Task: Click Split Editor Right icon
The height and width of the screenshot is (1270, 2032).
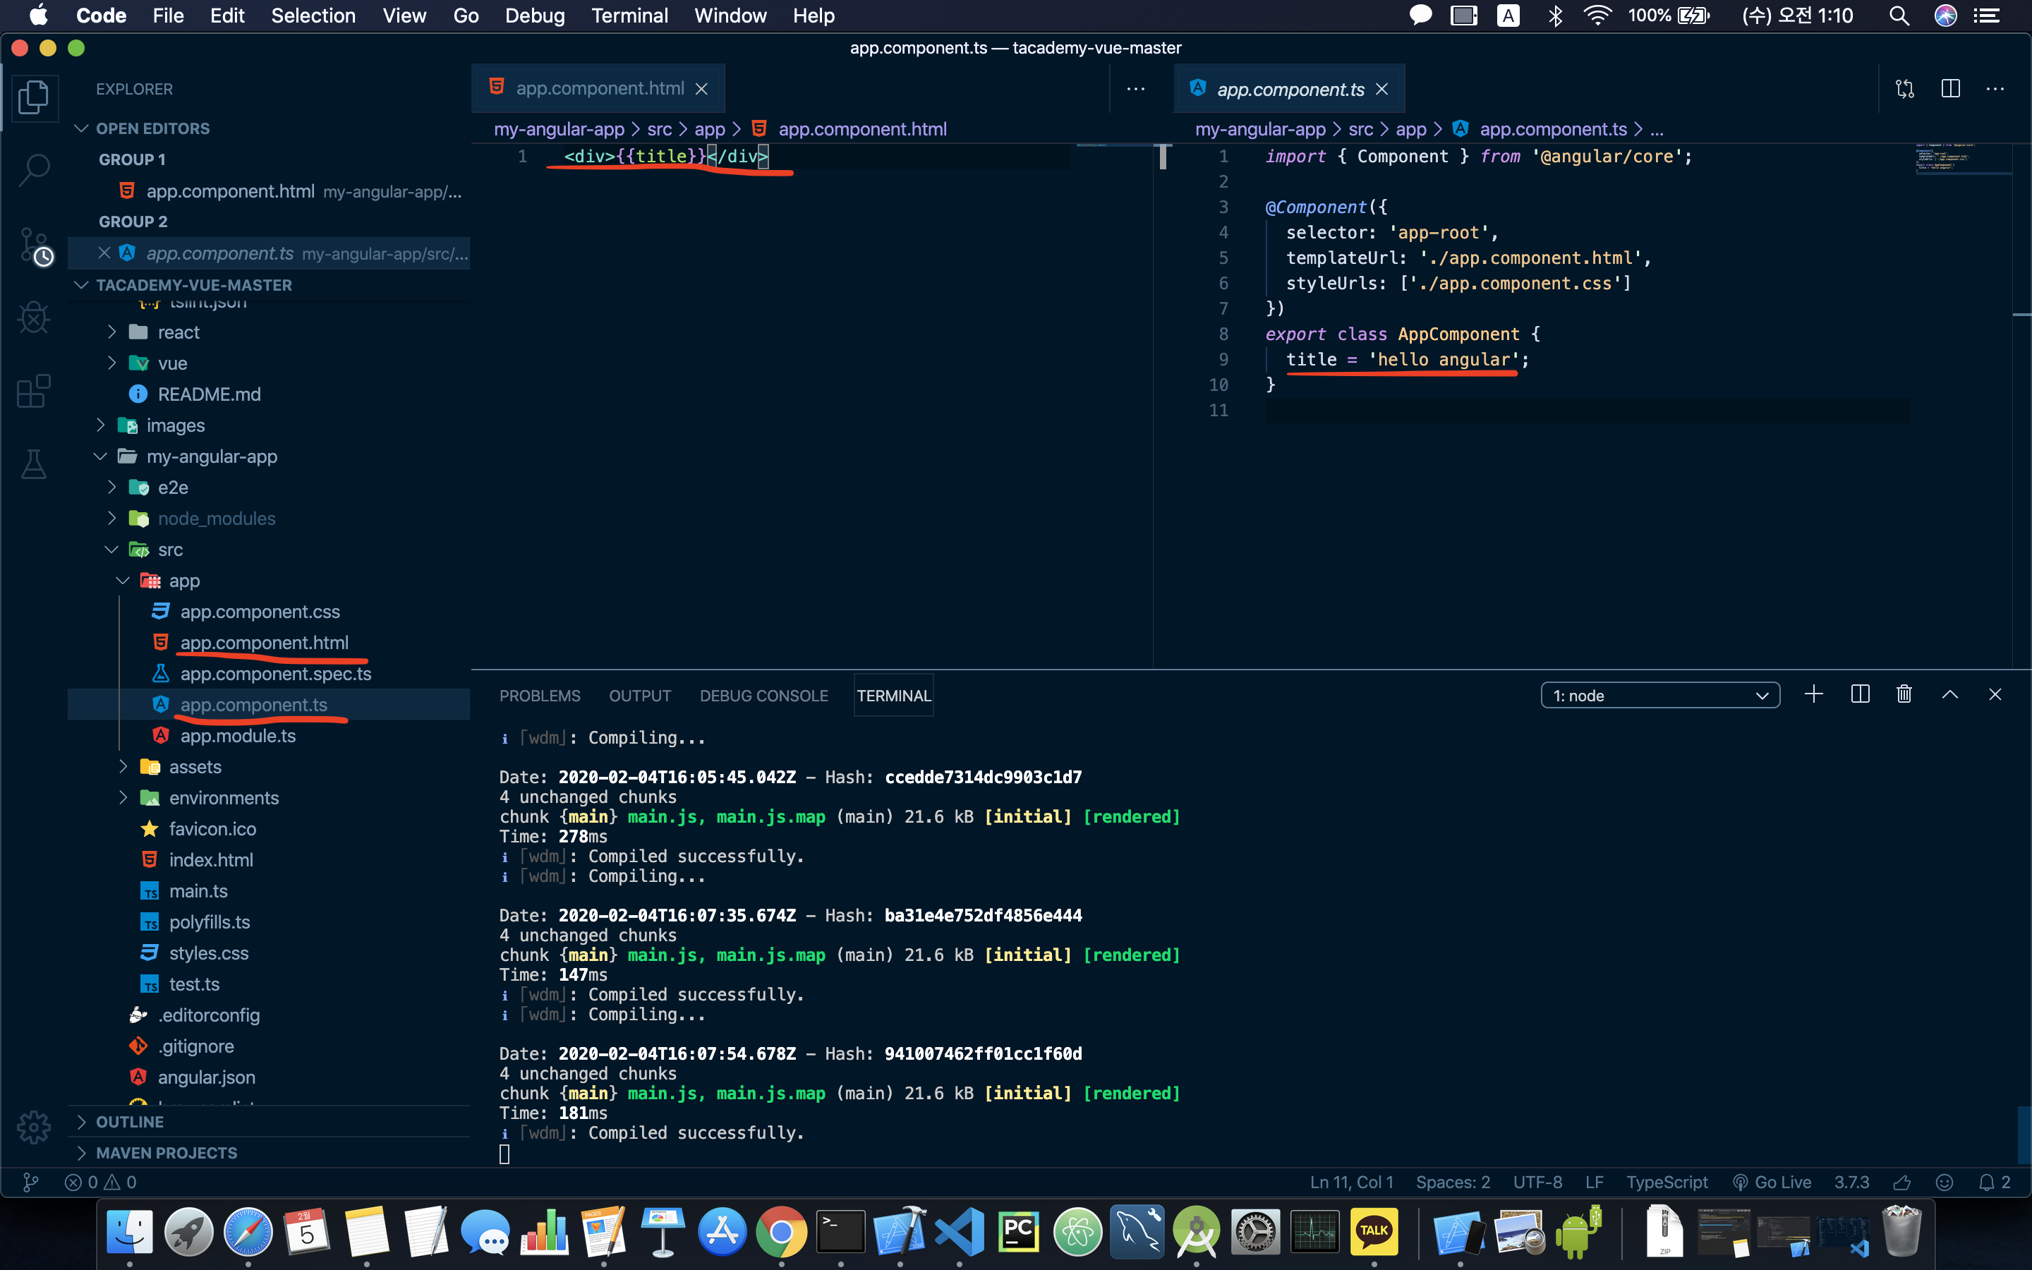Action: coord(1949,89)
